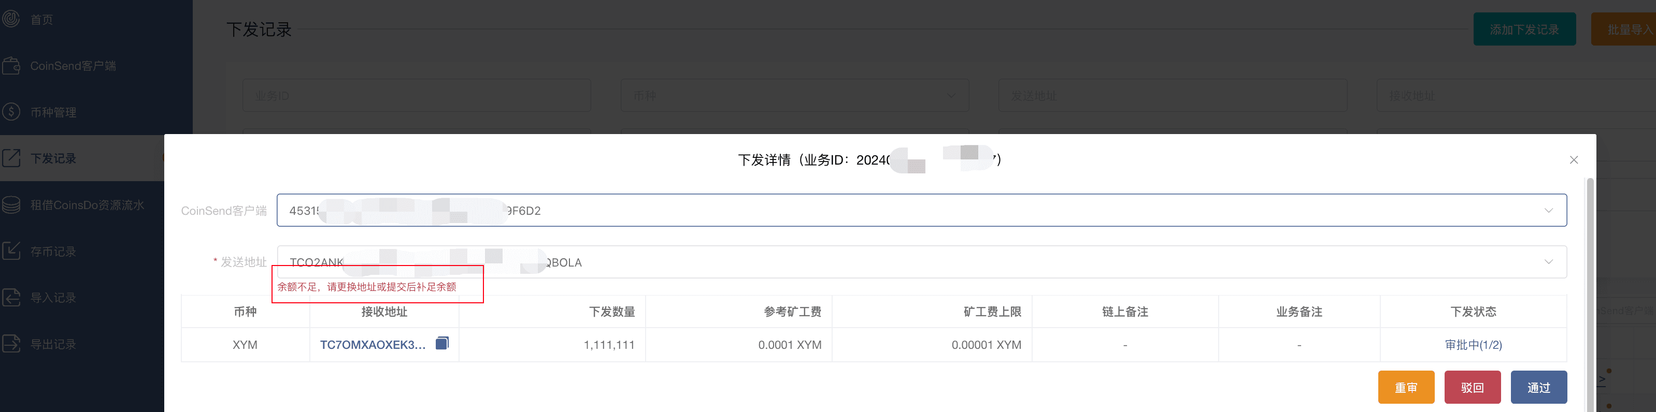Click the 导出记录 export icon
The image size is (1656, 412).
(x=11, y=344)
